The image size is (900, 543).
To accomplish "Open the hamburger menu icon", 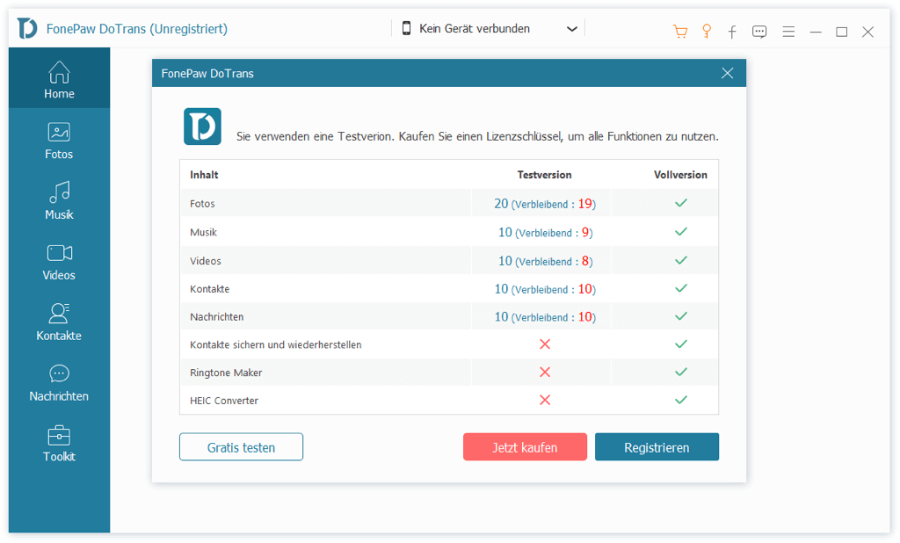I will coord(788,32).
